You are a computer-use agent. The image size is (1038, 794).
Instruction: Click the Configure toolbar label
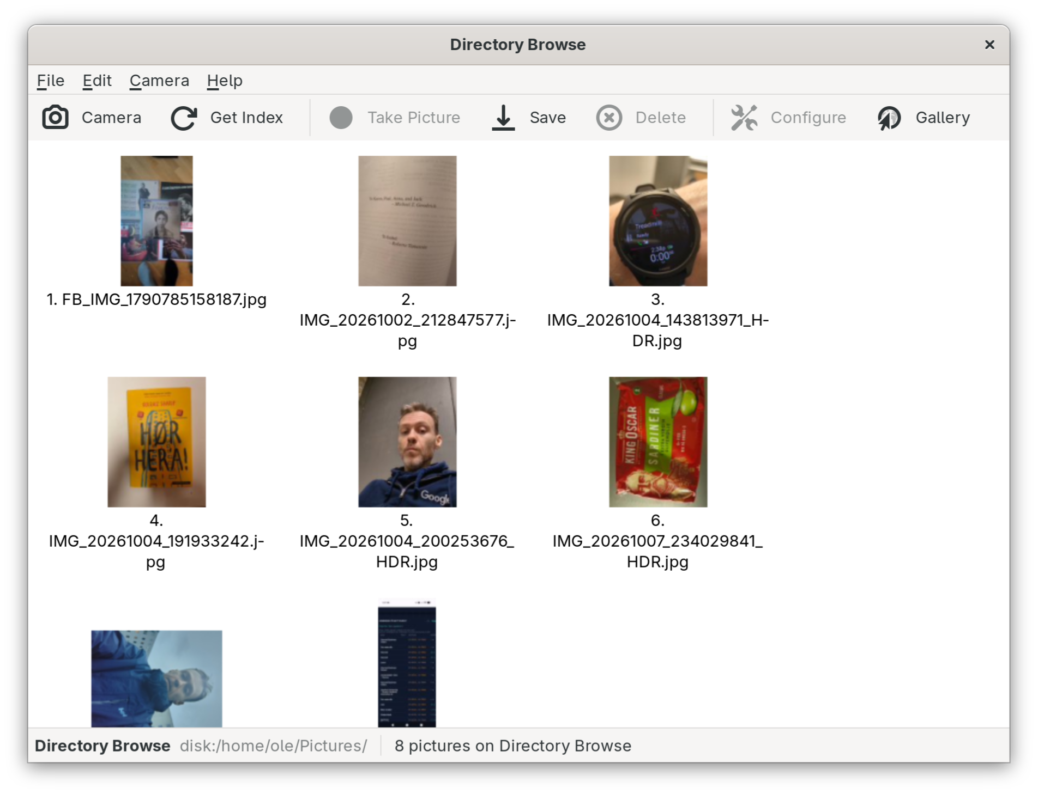(x=808, y=118)
